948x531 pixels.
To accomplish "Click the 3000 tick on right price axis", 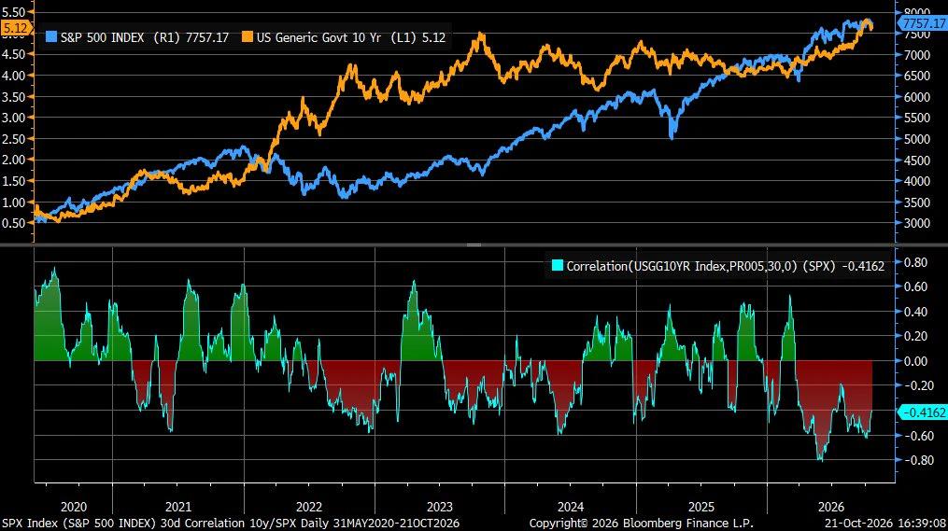I will tap(917, 223).
